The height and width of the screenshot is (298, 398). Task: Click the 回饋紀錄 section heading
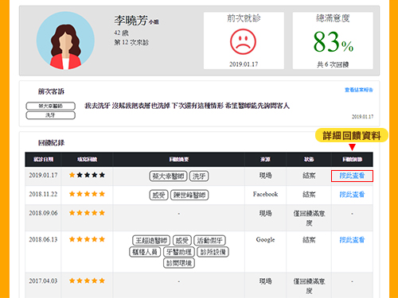(51, 143)
